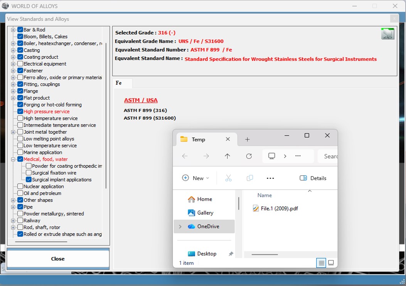Click the tree panel horizontal scrollbar
This screenshot has width=406, height=286.
(41, 242)
